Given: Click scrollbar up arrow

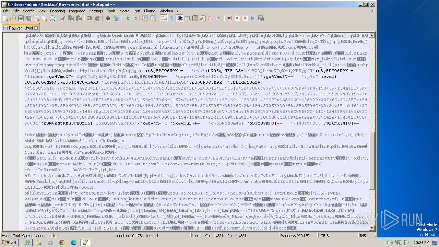Looking at the screenshot, I should pyautogui.click(x=372, y=35).
